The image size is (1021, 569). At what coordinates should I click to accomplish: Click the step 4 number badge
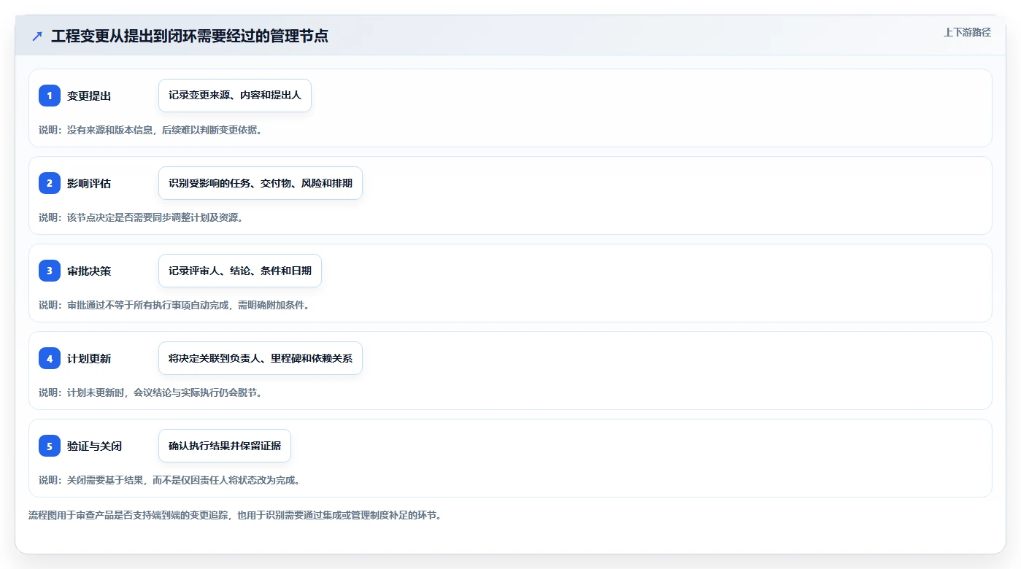(x=50, y=358)
